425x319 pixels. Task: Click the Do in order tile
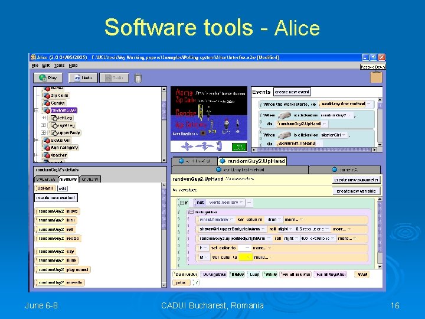coord(186,274)
